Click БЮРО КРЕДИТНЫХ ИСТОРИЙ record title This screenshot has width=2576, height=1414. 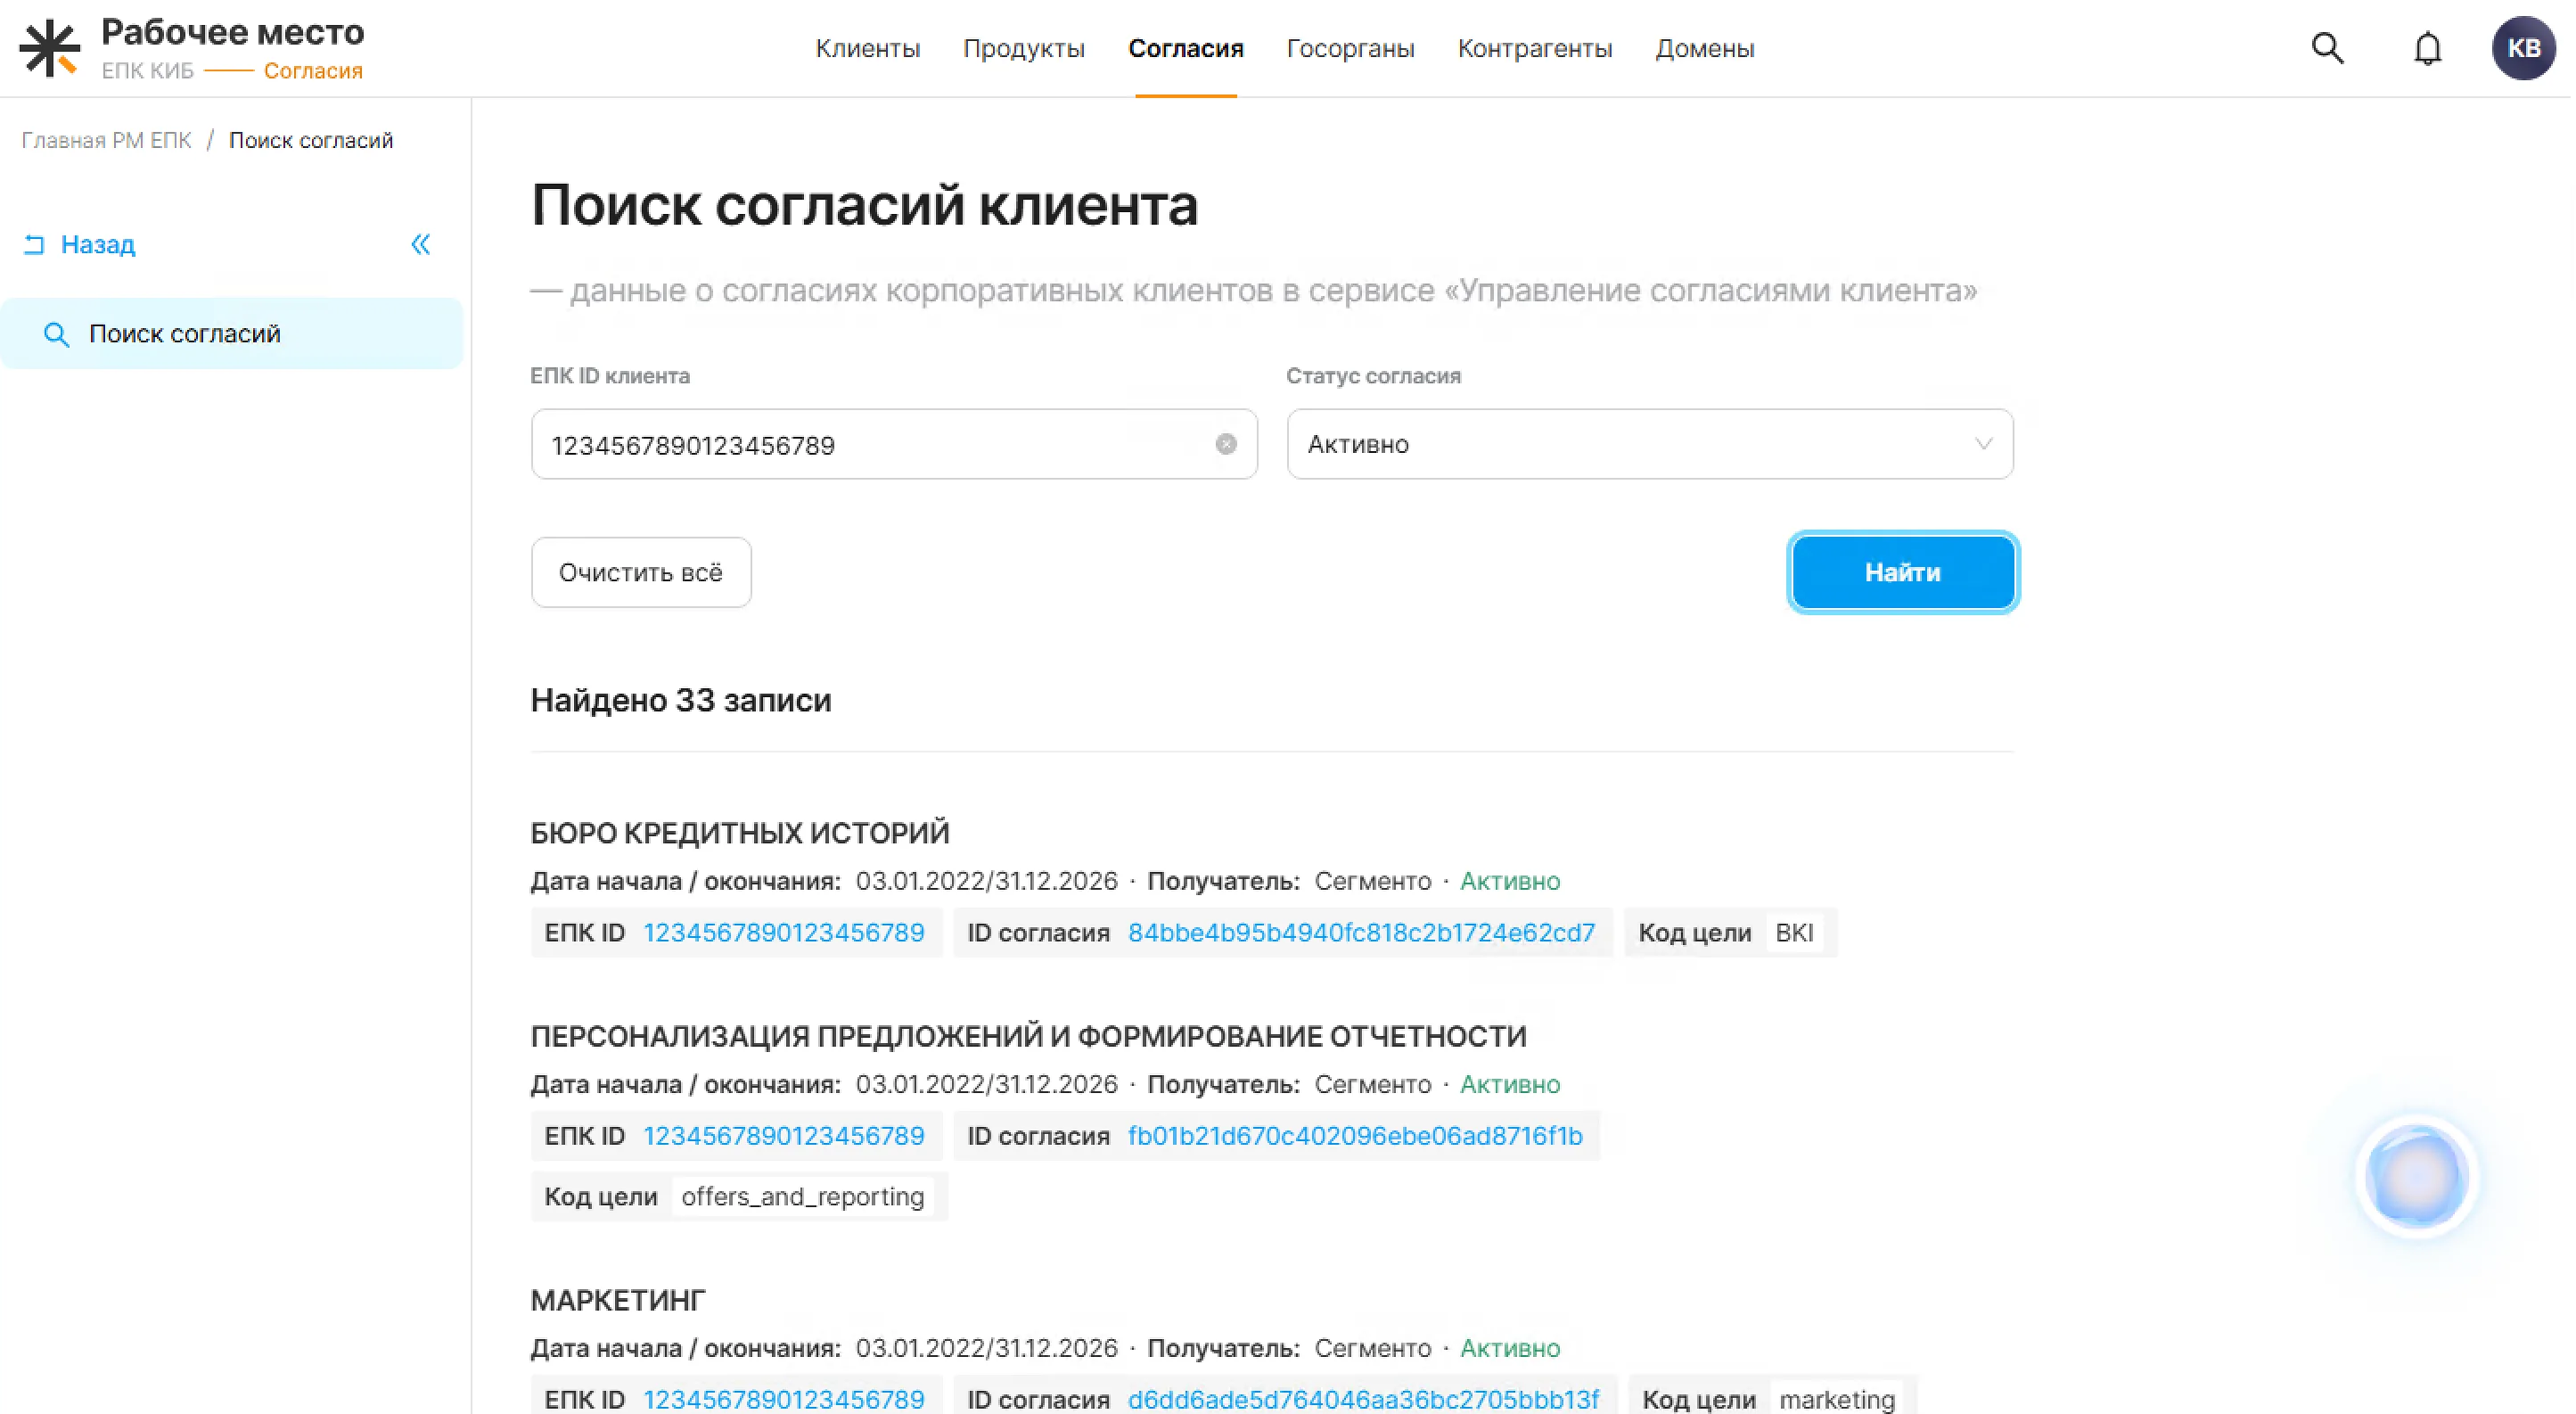tap(741, 834)
